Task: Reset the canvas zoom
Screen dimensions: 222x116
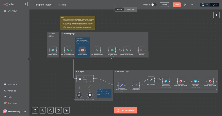Action: click(59, 110)
